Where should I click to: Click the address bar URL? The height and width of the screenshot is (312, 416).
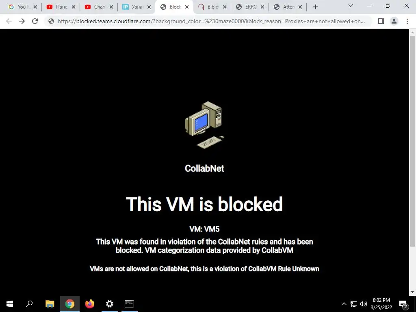pos(211,21)
